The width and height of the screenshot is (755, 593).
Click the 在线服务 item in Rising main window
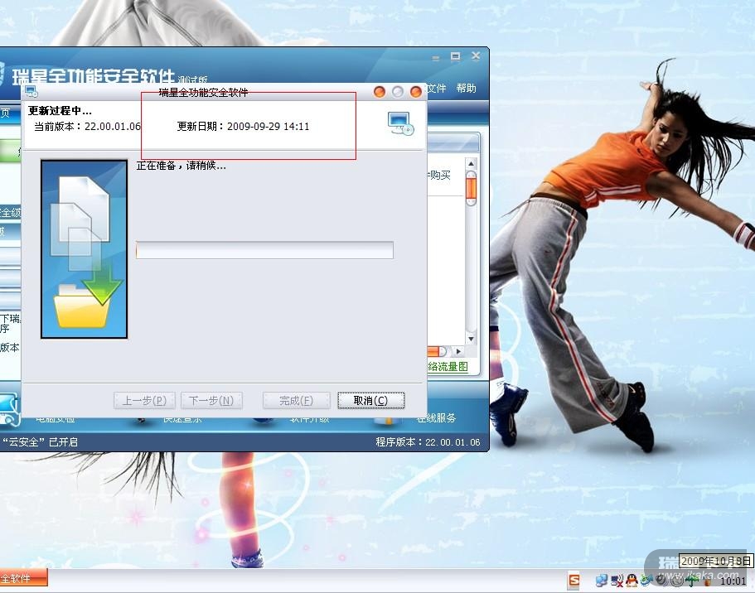(x=436, y=417)
